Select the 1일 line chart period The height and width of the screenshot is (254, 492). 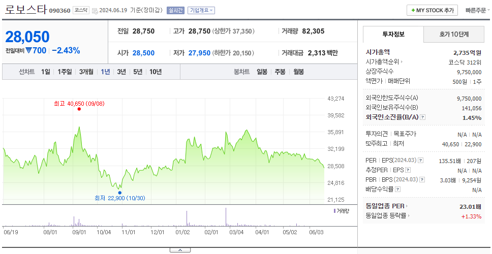[46, 72]
